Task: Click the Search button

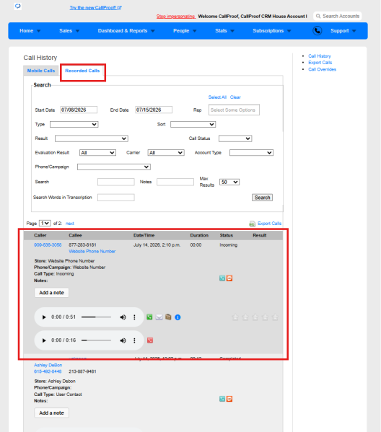Action: point(262,198)
